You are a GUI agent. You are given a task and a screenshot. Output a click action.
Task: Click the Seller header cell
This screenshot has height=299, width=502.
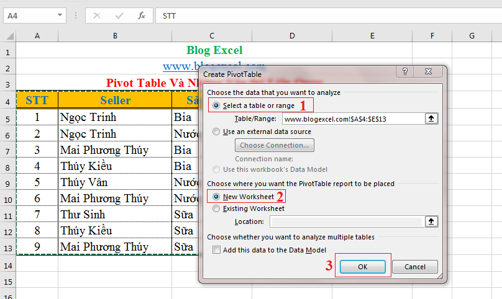pyautogui.click(x=115, y=100)
